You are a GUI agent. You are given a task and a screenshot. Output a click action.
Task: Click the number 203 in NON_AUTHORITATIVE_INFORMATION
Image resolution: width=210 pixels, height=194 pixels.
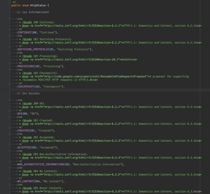coord(67,164)
